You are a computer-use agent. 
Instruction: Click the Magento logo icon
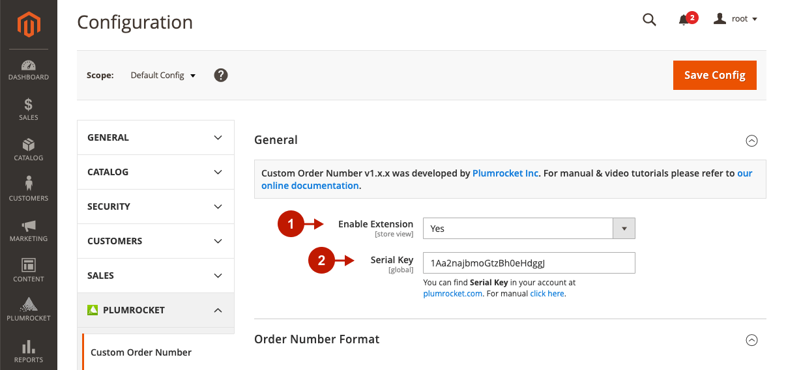point(29,25)
